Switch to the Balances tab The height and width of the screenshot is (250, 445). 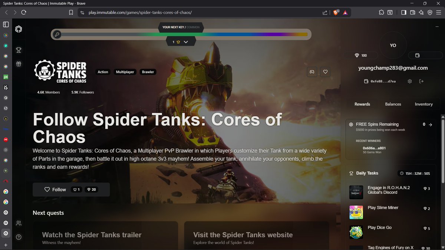pos(393,104)
